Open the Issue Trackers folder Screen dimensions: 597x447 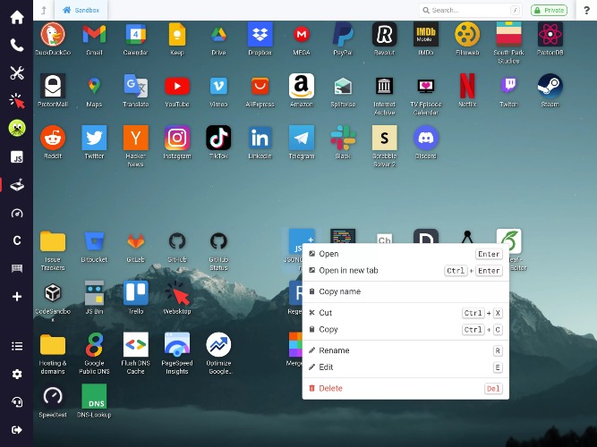(x=53, y=241)
